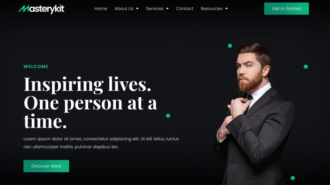The height and width of the screenshot is (185, 330).
Task: Click the Masterykit logo
Action: pos(41,9)
